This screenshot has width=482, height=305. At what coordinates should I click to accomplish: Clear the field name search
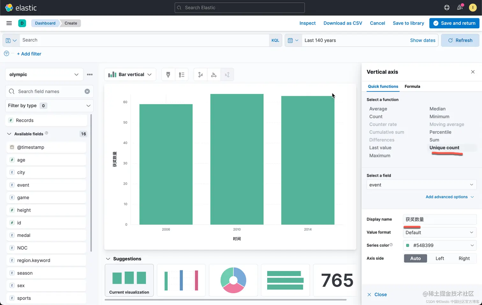tap(87, 91)
